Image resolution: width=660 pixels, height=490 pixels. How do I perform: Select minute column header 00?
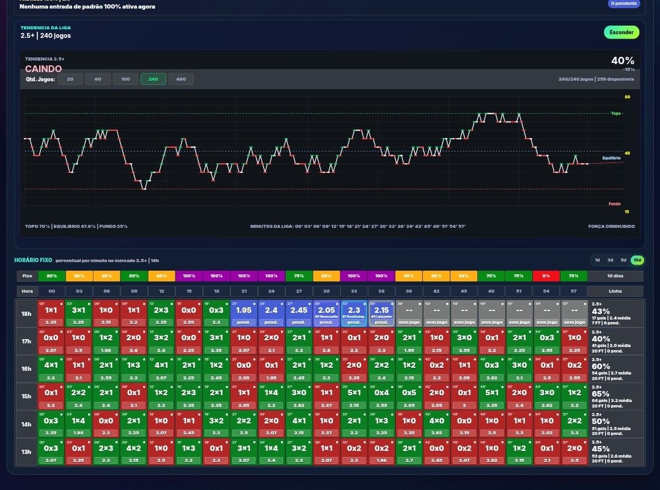(x=52, y=291)
